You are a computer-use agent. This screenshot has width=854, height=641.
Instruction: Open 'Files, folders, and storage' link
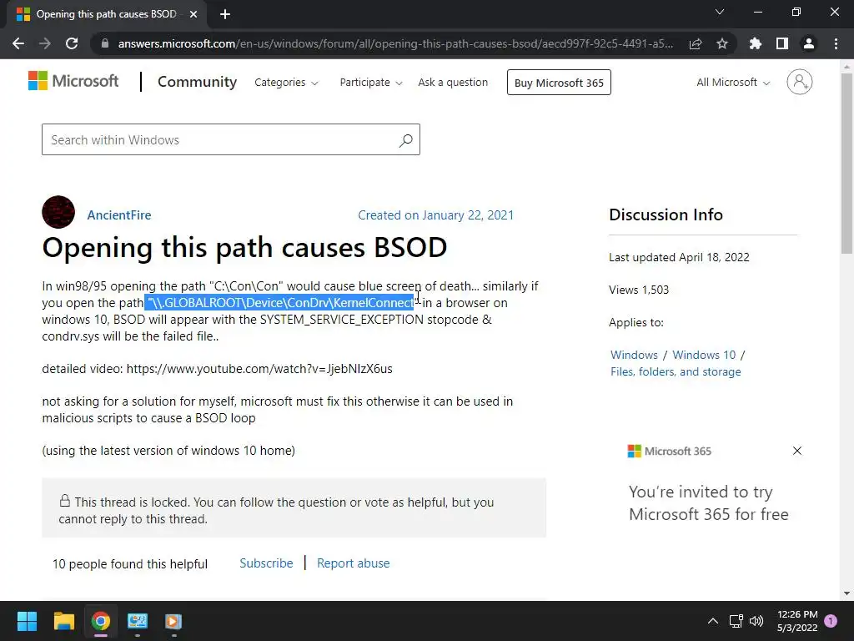point(676,371)
